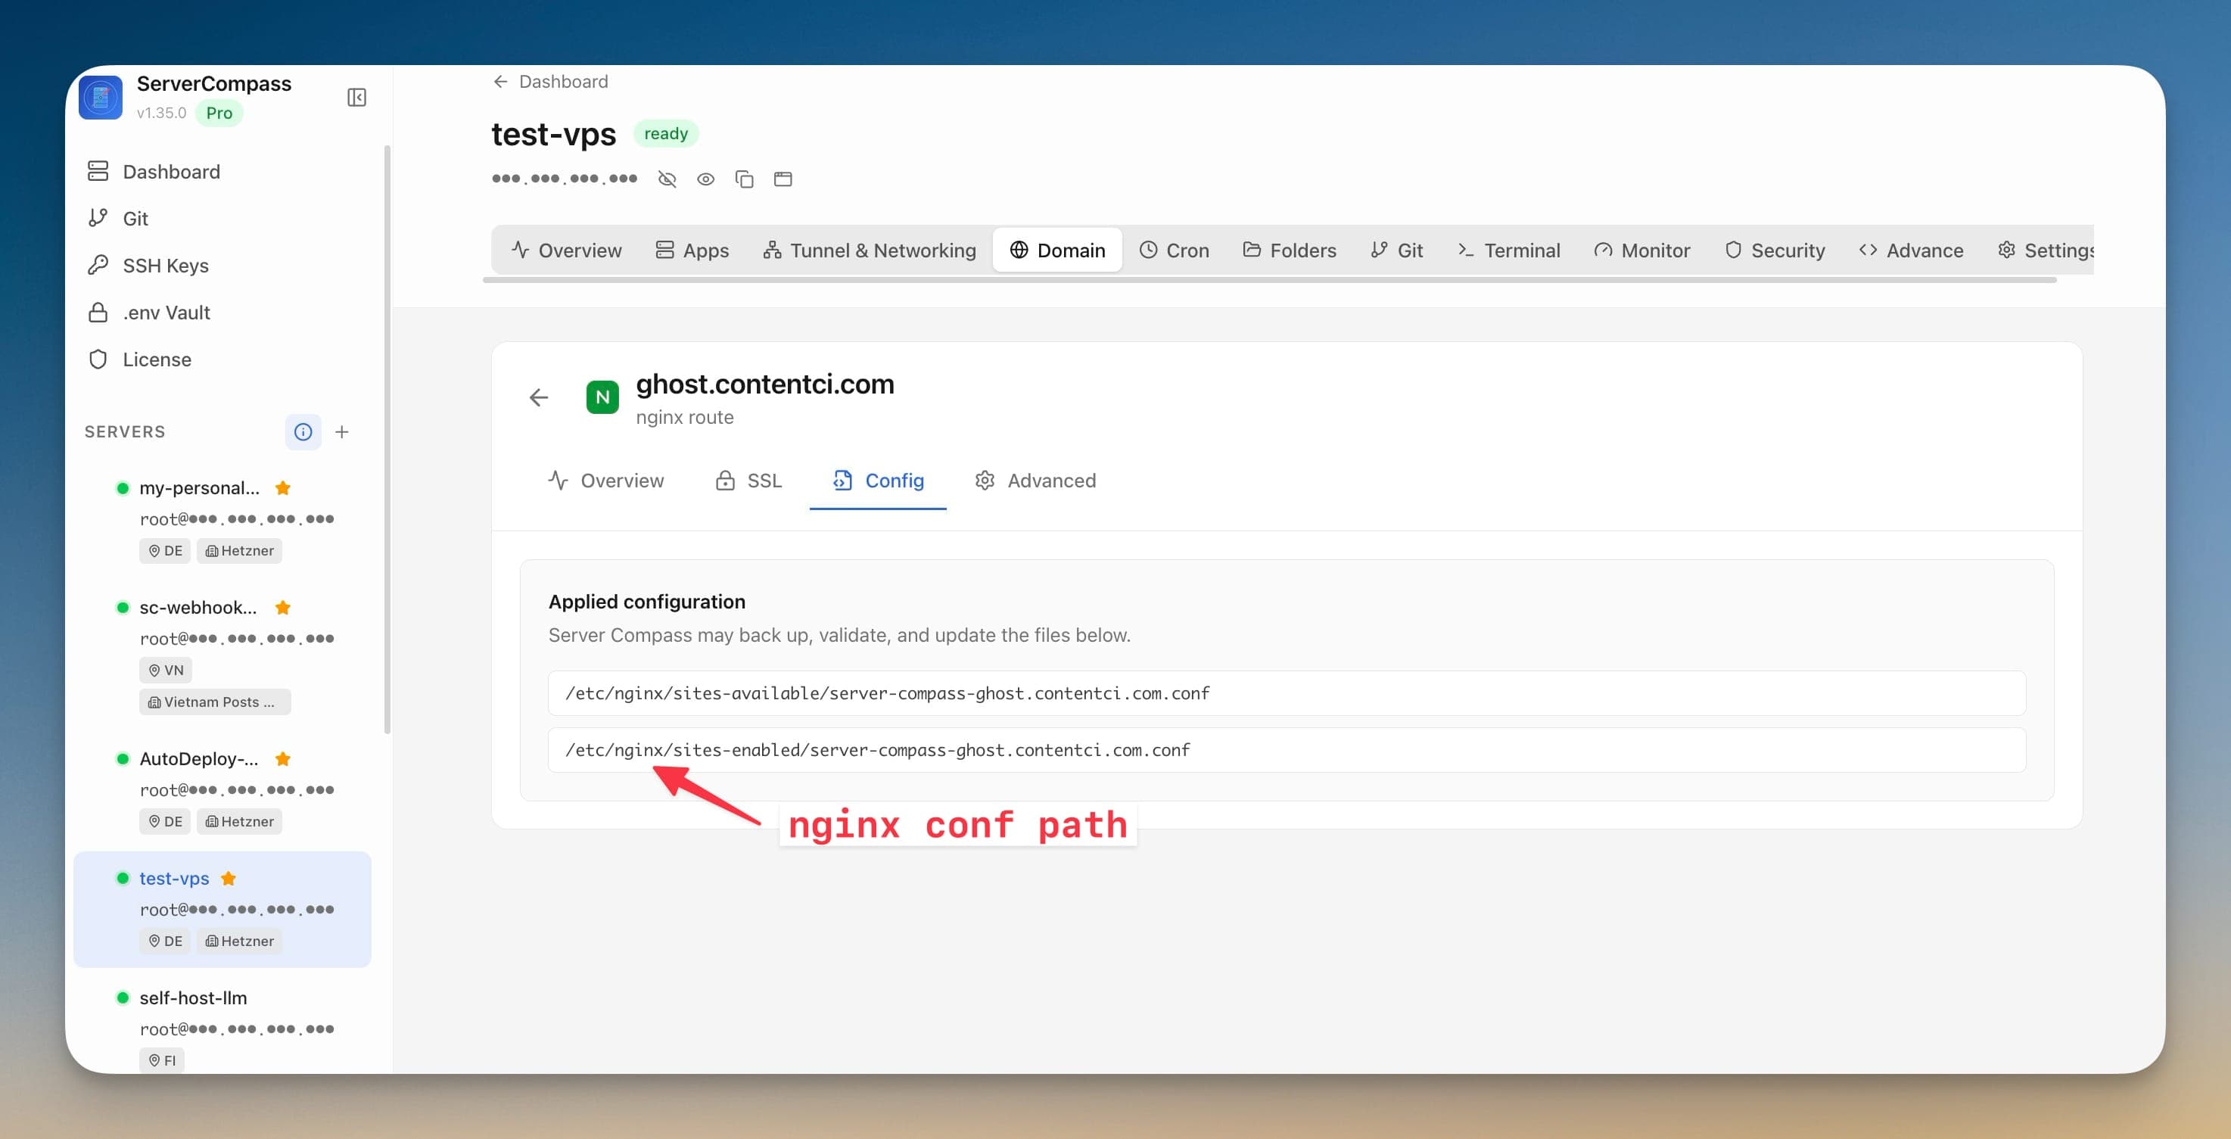This screenshot has width=2231, height=1139.
Task: Select the Domain tab
Action: [x=1057, y=251]
